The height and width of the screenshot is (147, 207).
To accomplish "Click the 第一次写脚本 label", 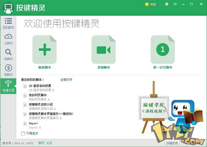I will point(162,67).
